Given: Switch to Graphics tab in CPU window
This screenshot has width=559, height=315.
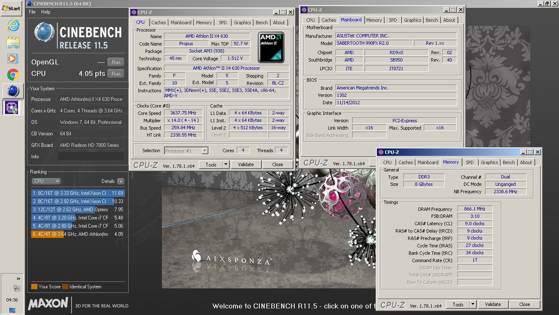Looking at the screenshot, I should [242, 23].
